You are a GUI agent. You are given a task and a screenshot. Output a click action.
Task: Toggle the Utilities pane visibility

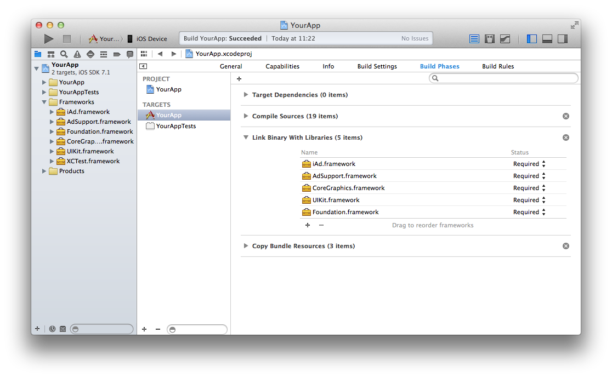(562, 39)
